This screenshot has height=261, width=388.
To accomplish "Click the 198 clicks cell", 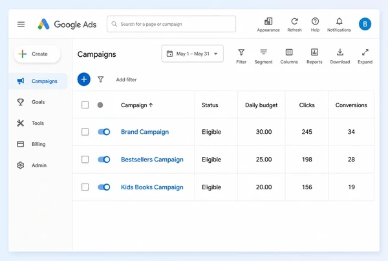I will (x=307, y=160).
